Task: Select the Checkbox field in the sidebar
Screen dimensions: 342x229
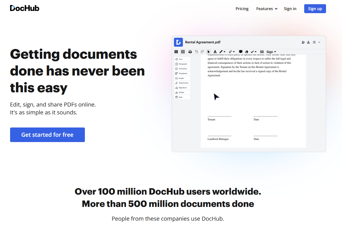Action: 182,69
